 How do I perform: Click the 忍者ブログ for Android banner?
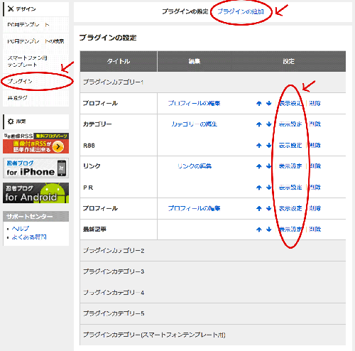(x=35, y=193)
